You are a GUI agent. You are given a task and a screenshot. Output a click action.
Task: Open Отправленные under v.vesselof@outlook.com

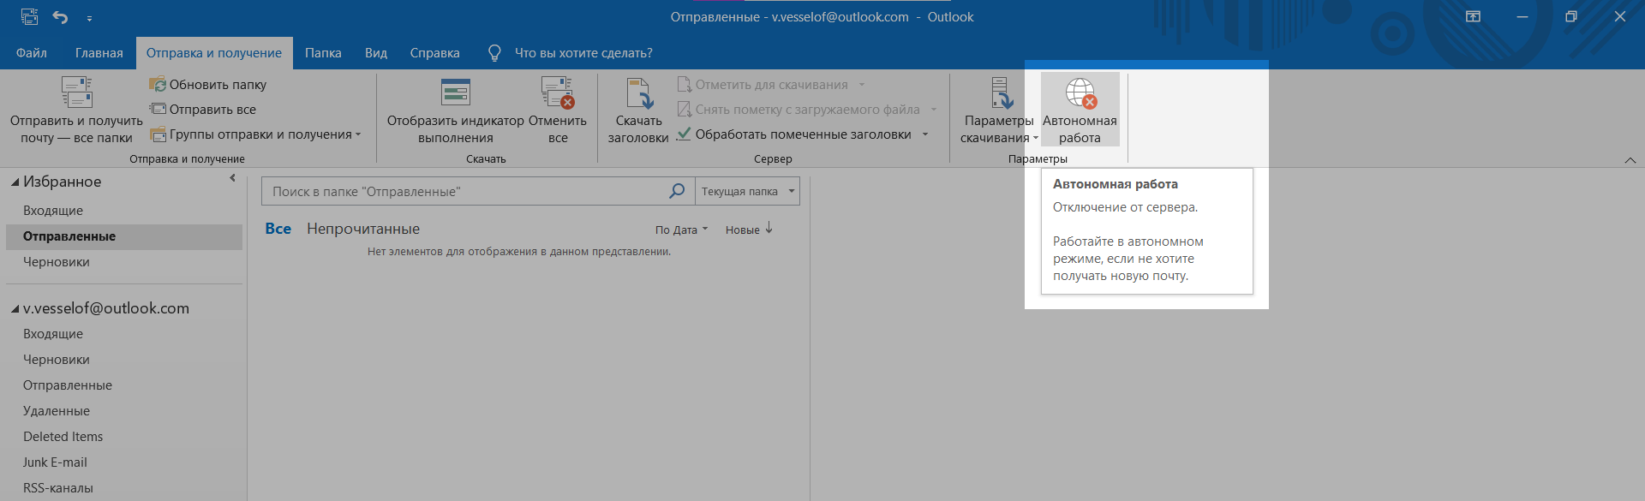coord(68,385)
